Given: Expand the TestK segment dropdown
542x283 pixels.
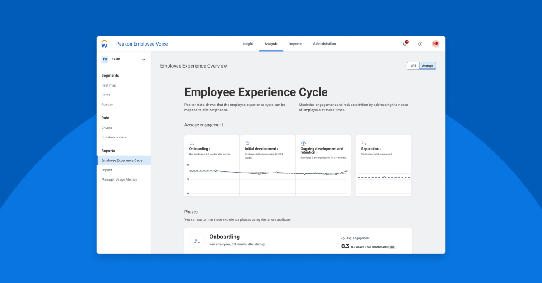Looking at the screenshot, I should click(143, 59).
